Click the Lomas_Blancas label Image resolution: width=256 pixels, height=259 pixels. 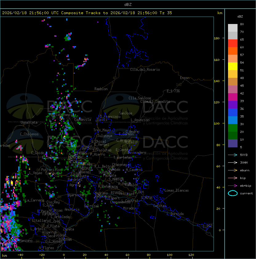pos(177,190)
